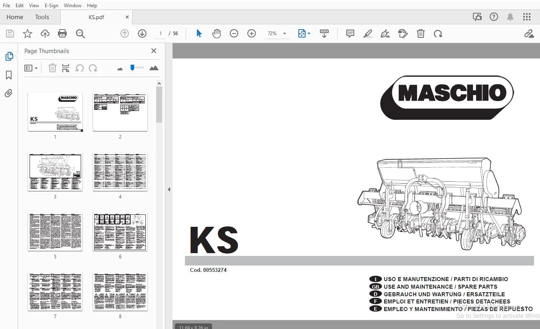Screen dimensions: 540x329
Task: Click the thumbnails panel scrollbar thumb
Action: tap(159, 105)
